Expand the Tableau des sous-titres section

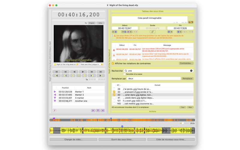[152, 11]
